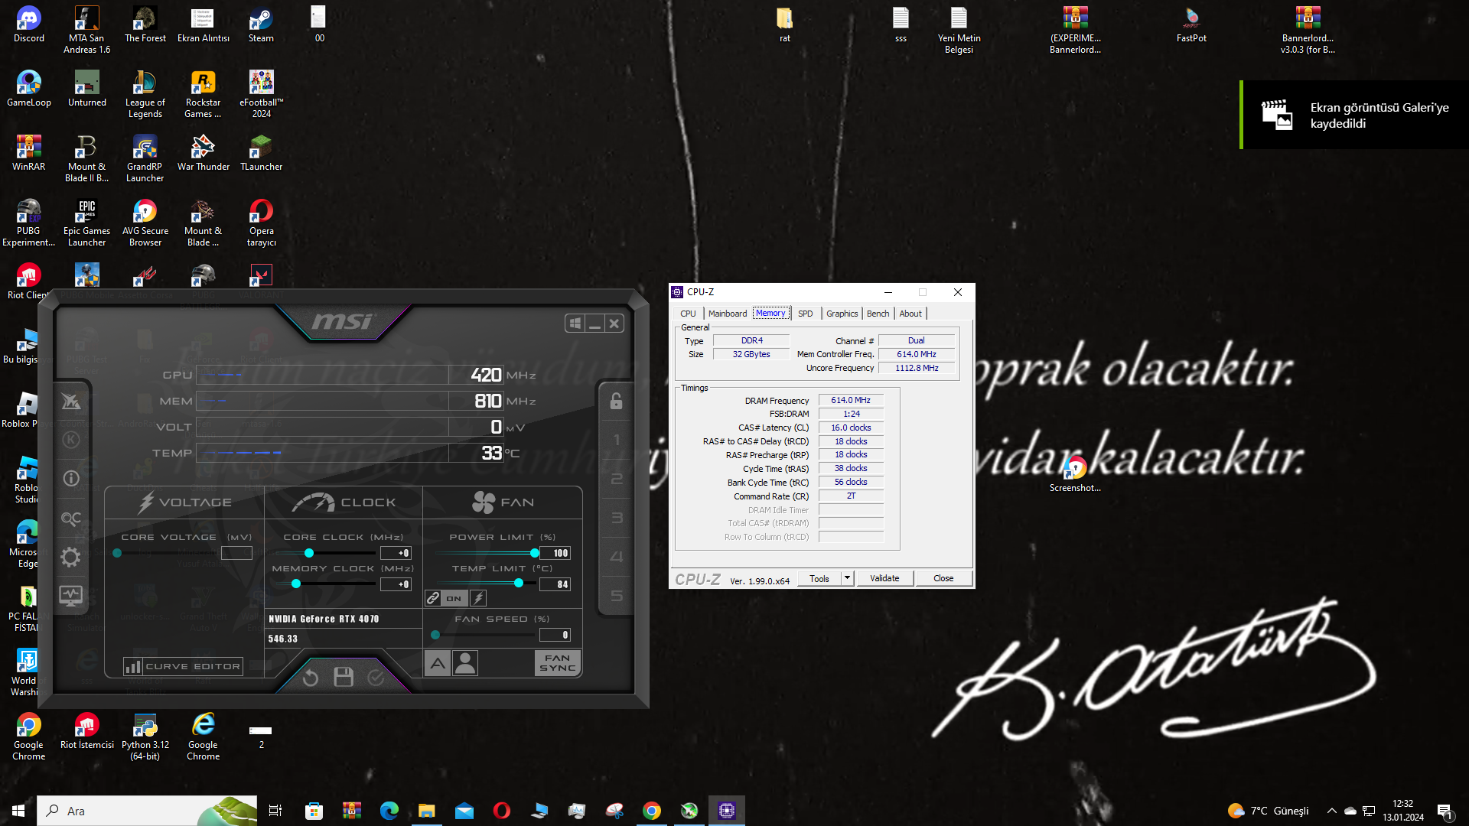Open the Afterburner hardware monitor icon
The height and width of the screenshot is (826, 1469).
click(70, 596)
